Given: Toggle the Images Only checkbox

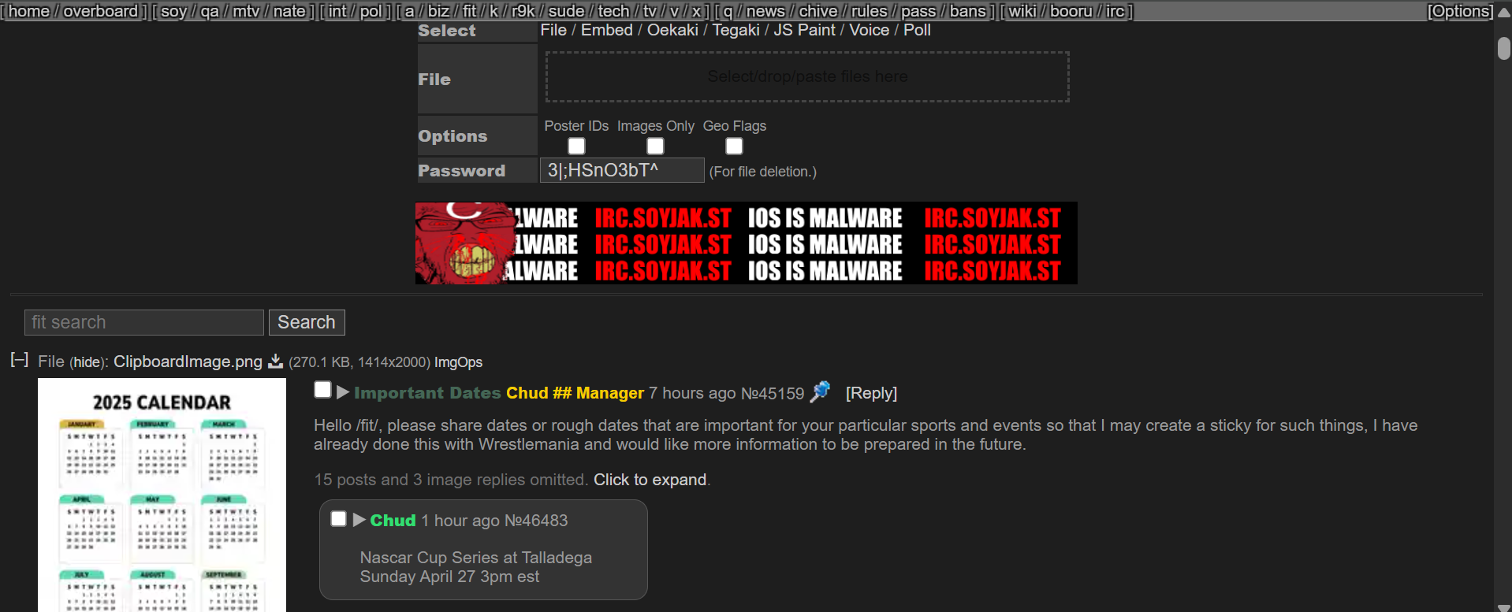Looking at the screenshot, I should (x=655, y=147).
